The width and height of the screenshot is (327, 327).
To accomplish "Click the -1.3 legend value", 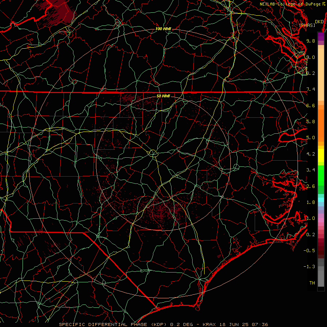I will coord(309,267).
